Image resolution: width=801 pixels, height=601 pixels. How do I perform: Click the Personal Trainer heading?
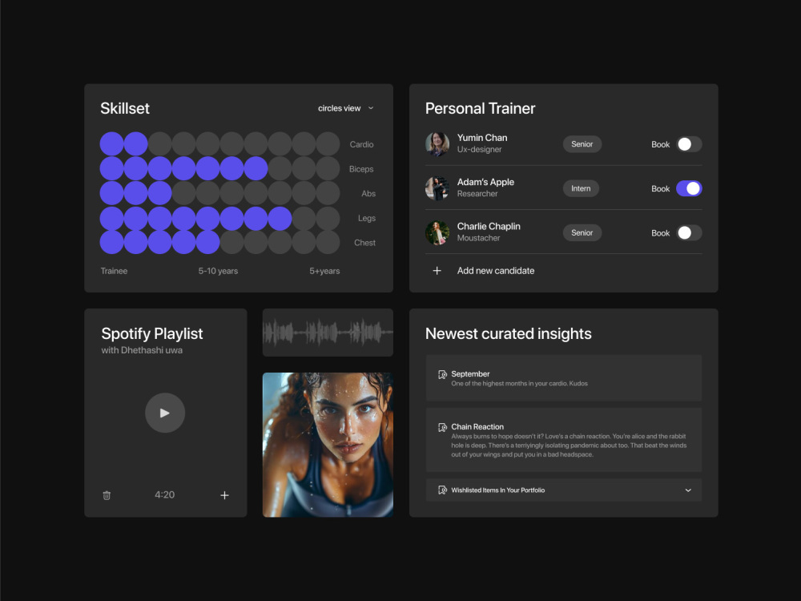(x=480, y=108)
